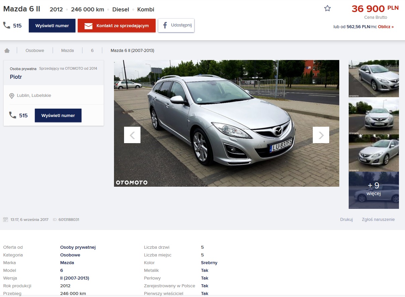Click 'Drukuj' to print listing
This screenshot has width=405, height=297.
click(346, 220)
